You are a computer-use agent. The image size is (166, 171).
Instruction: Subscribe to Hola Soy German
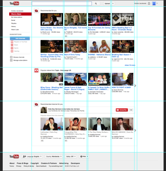pyautogui.click(x=122, y=110)
